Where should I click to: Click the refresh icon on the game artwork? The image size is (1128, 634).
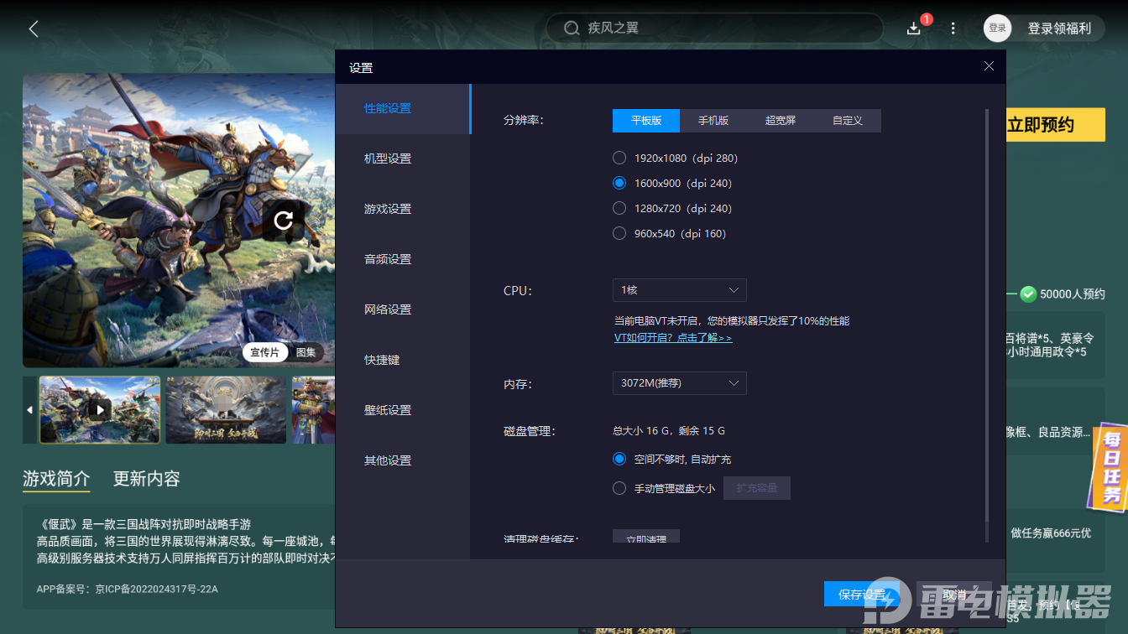pos(283,219)
